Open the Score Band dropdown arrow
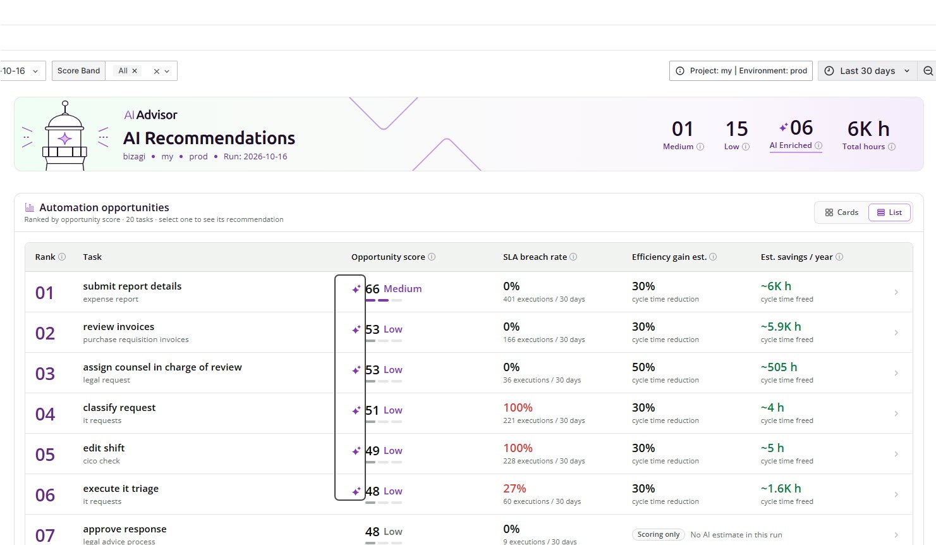936x545 pixels. click(x=167, y=71)
